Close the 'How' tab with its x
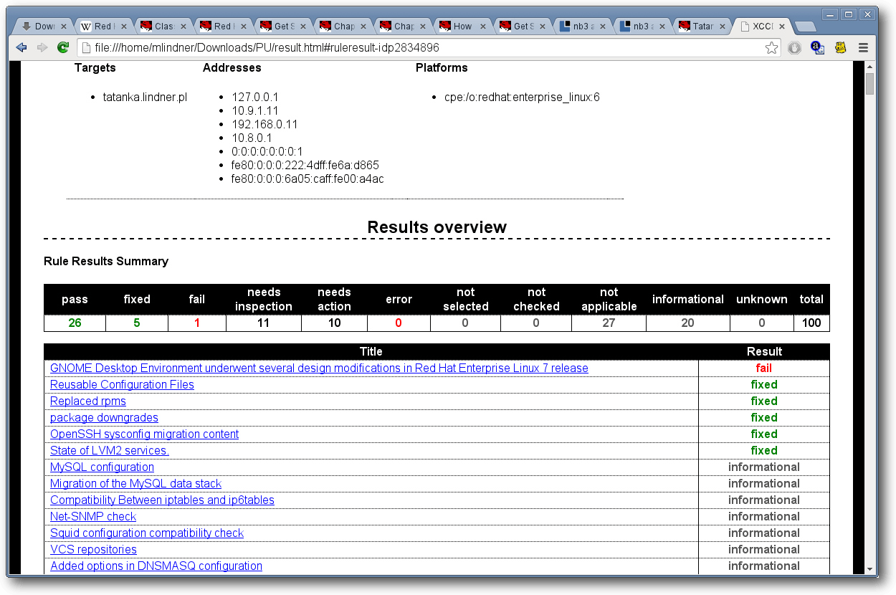The height and width of the screenshot is (595, 896). coord(483,26)
